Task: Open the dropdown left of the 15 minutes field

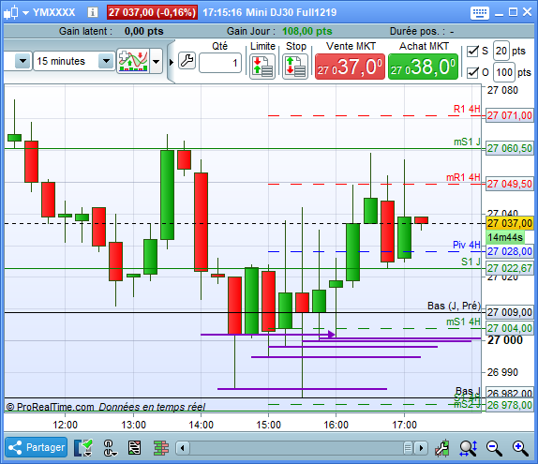Action: [x=23, y=62]
